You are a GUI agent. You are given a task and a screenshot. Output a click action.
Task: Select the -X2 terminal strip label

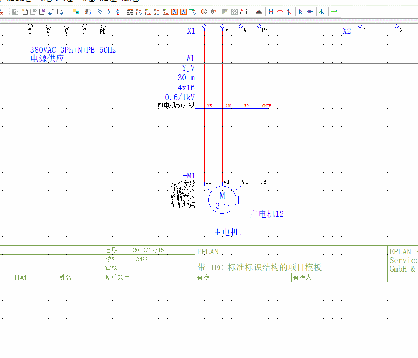[x=345, y=31]
